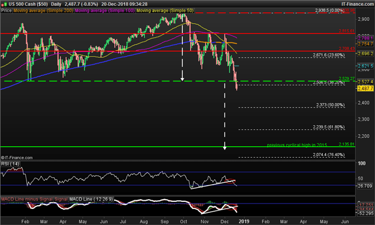Click the Jul label on time axis
375x225 pixels.
click(123, 221)
